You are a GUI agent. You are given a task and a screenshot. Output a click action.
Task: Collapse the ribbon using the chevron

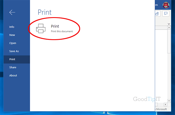point(169,24)
